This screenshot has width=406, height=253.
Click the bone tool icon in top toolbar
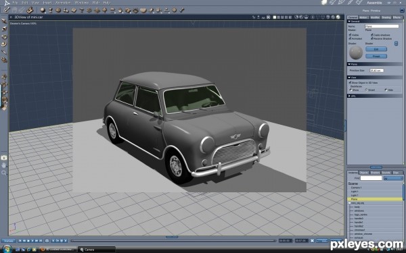(182, 10)
